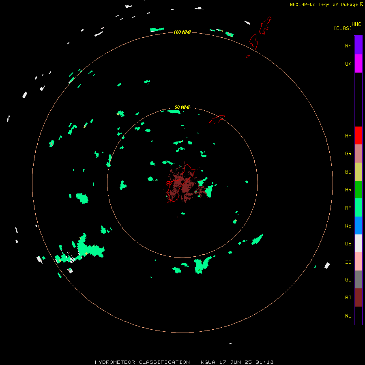The width and height of the screenshot is (365, 365).
Task: Click the HR legend label
Action: coord(348,190)
